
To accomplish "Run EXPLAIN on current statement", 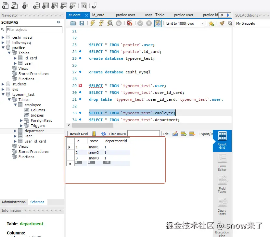I will [x=110, y=23].
